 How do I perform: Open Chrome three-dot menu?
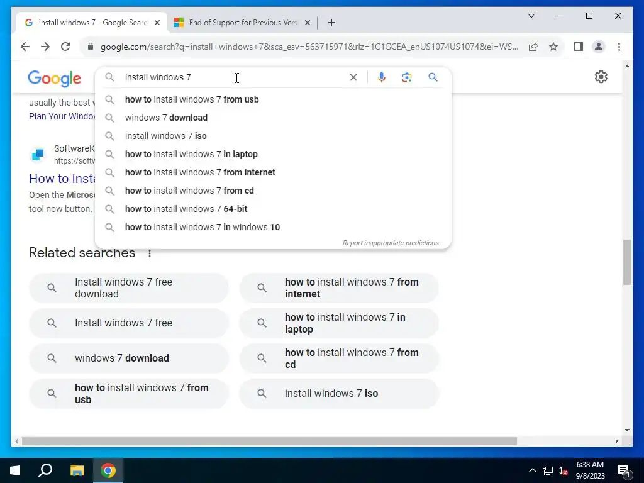point(619,47)
